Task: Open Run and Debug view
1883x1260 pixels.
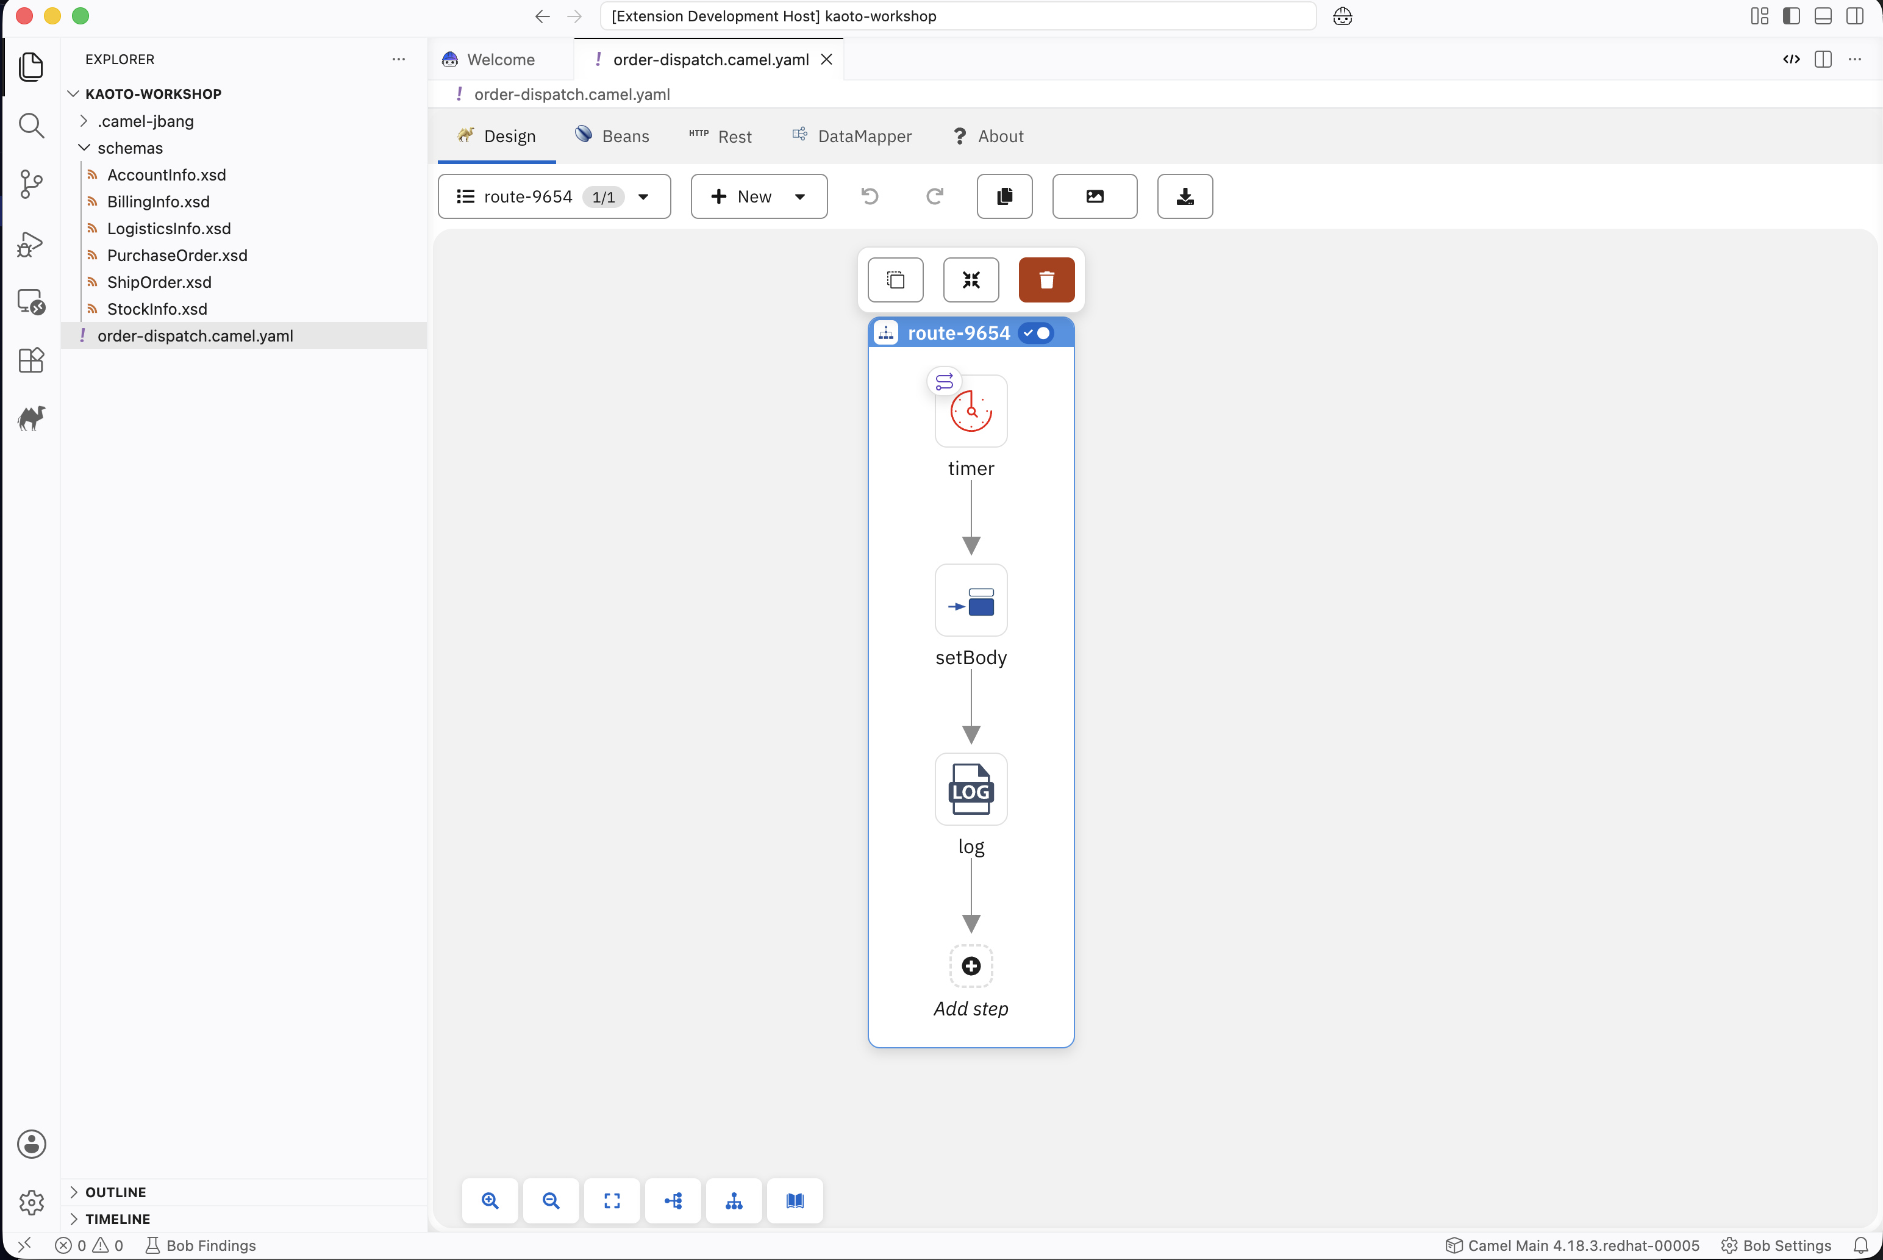Action: (x=30, y=243)
